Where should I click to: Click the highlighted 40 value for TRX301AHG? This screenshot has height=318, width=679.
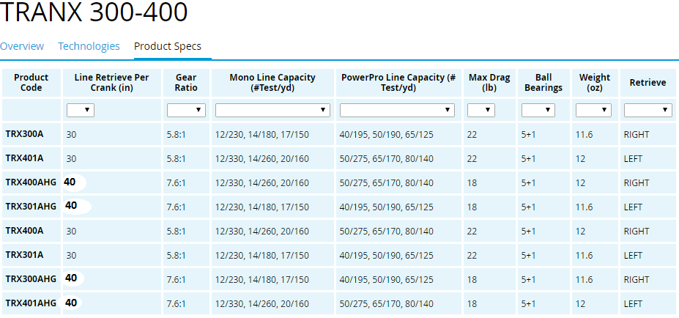coord(71,206)
